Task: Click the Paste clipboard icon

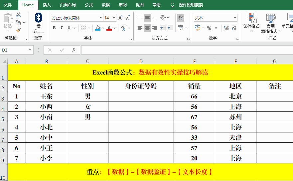Action: coord(8,18)
